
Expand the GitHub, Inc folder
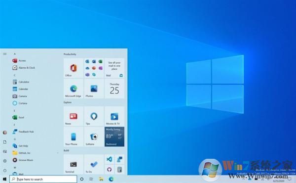tap(36, 153)
